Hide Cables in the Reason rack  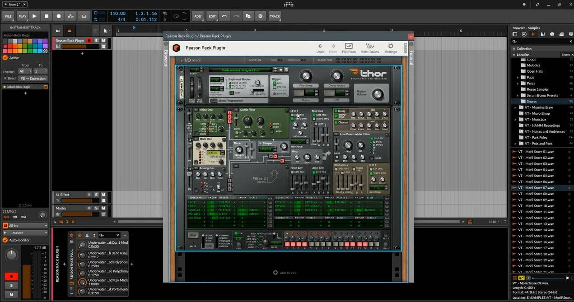click(x=370, y=48)
